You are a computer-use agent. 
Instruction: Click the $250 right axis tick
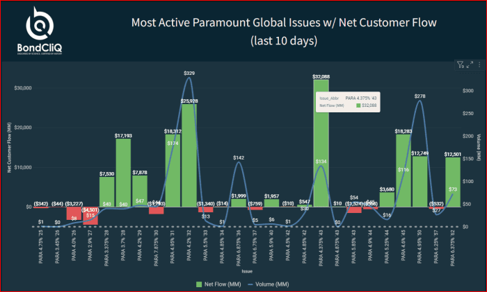click(468, 114)
